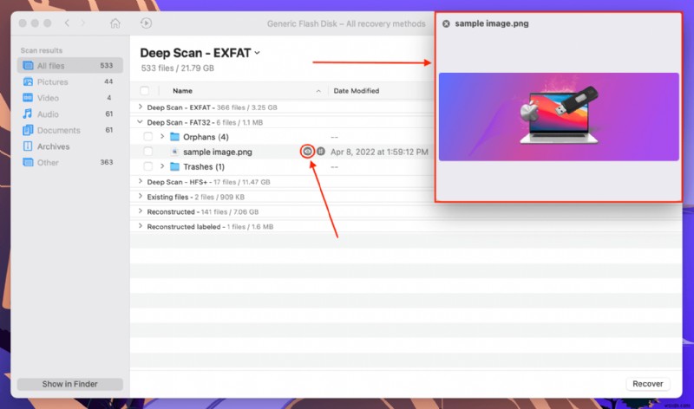
Task: Click the Other icon in sidebar
Action: (28, 162)
